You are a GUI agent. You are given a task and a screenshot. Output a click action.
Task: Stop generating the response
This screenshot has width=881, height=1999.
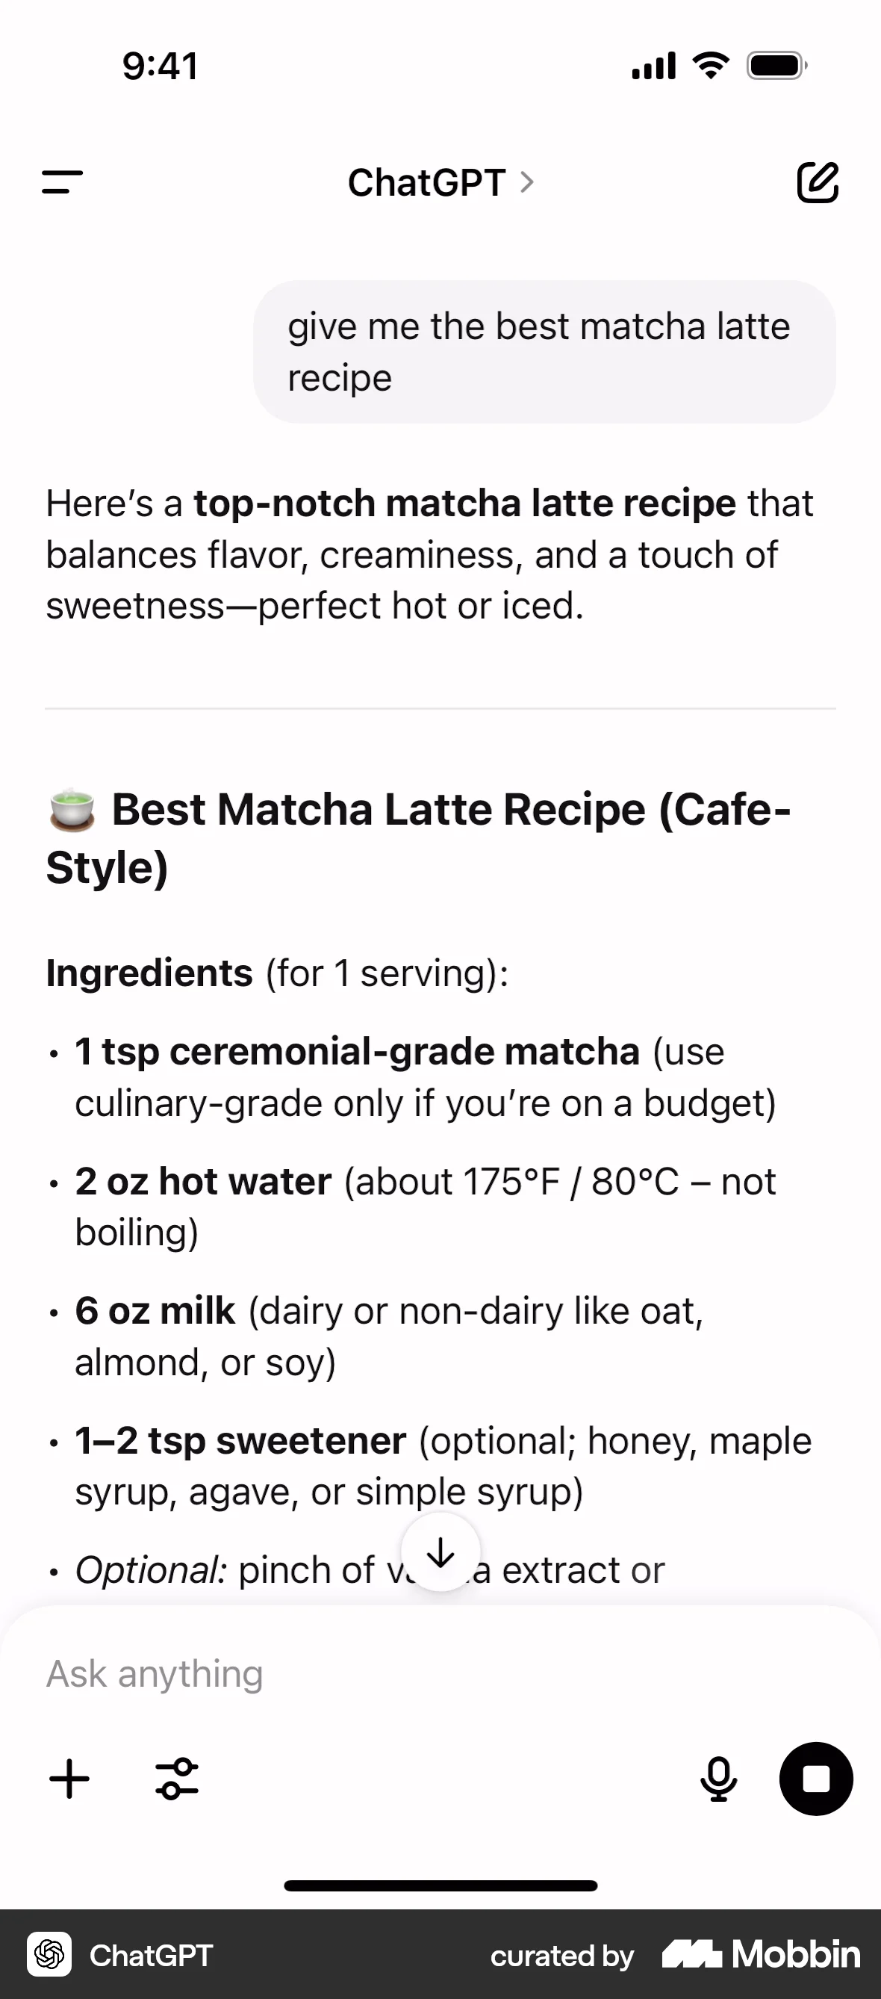pos(816,1779)
